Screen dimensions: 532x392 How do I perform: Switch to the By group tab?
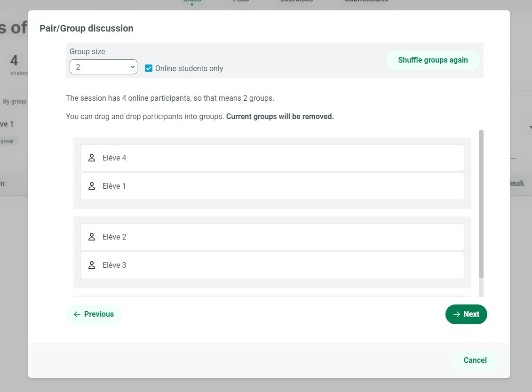pyautogui.click(x=15, y=102)
